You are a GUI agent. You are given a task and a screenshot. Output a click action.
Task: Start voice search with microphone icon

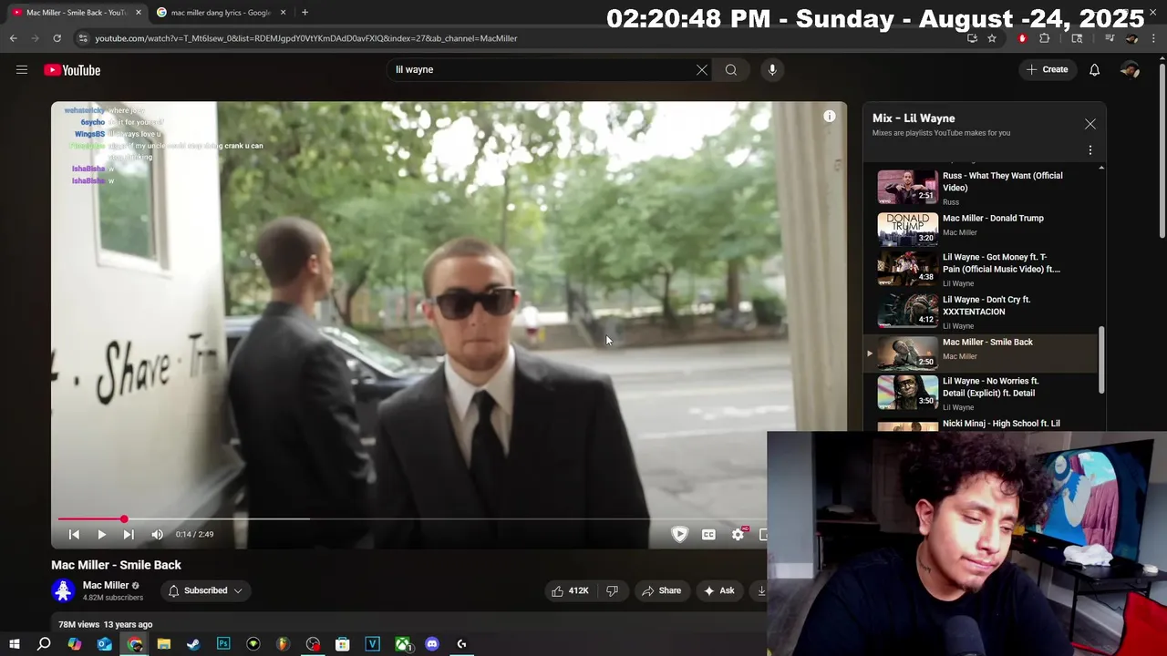[772, 69]
